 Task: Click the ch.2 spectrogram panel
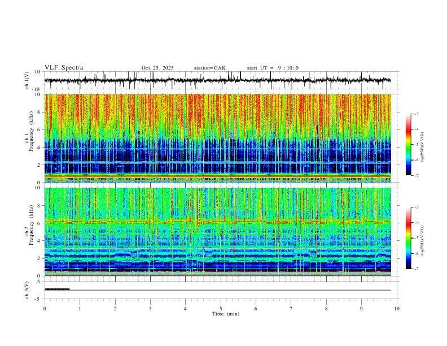(x=218, y=232)
